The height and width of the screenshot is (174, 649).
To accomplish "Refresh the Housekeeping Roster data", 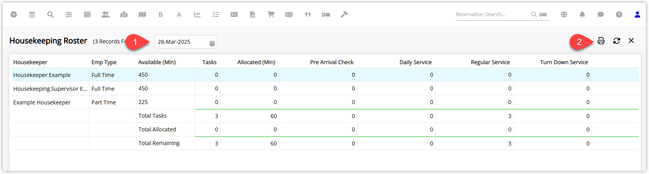I will coord(617,41).
